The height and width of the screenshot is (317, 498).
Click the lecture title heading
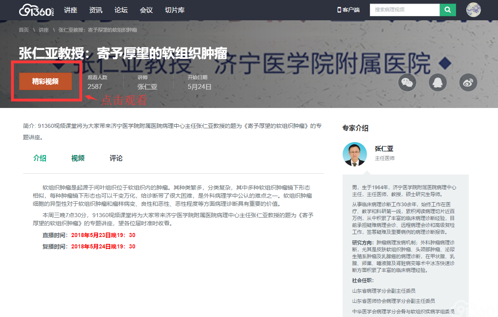coord(123,53)
